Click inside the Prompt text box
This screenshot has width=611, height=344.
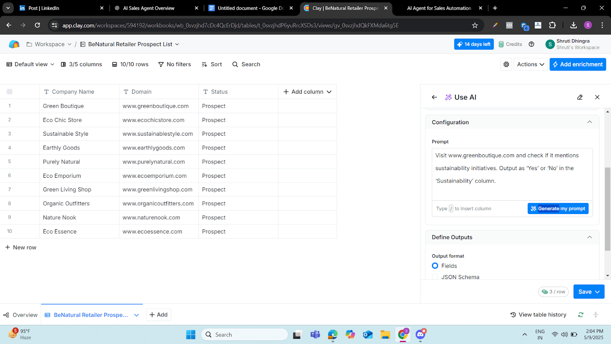click(x=512, y=174)
